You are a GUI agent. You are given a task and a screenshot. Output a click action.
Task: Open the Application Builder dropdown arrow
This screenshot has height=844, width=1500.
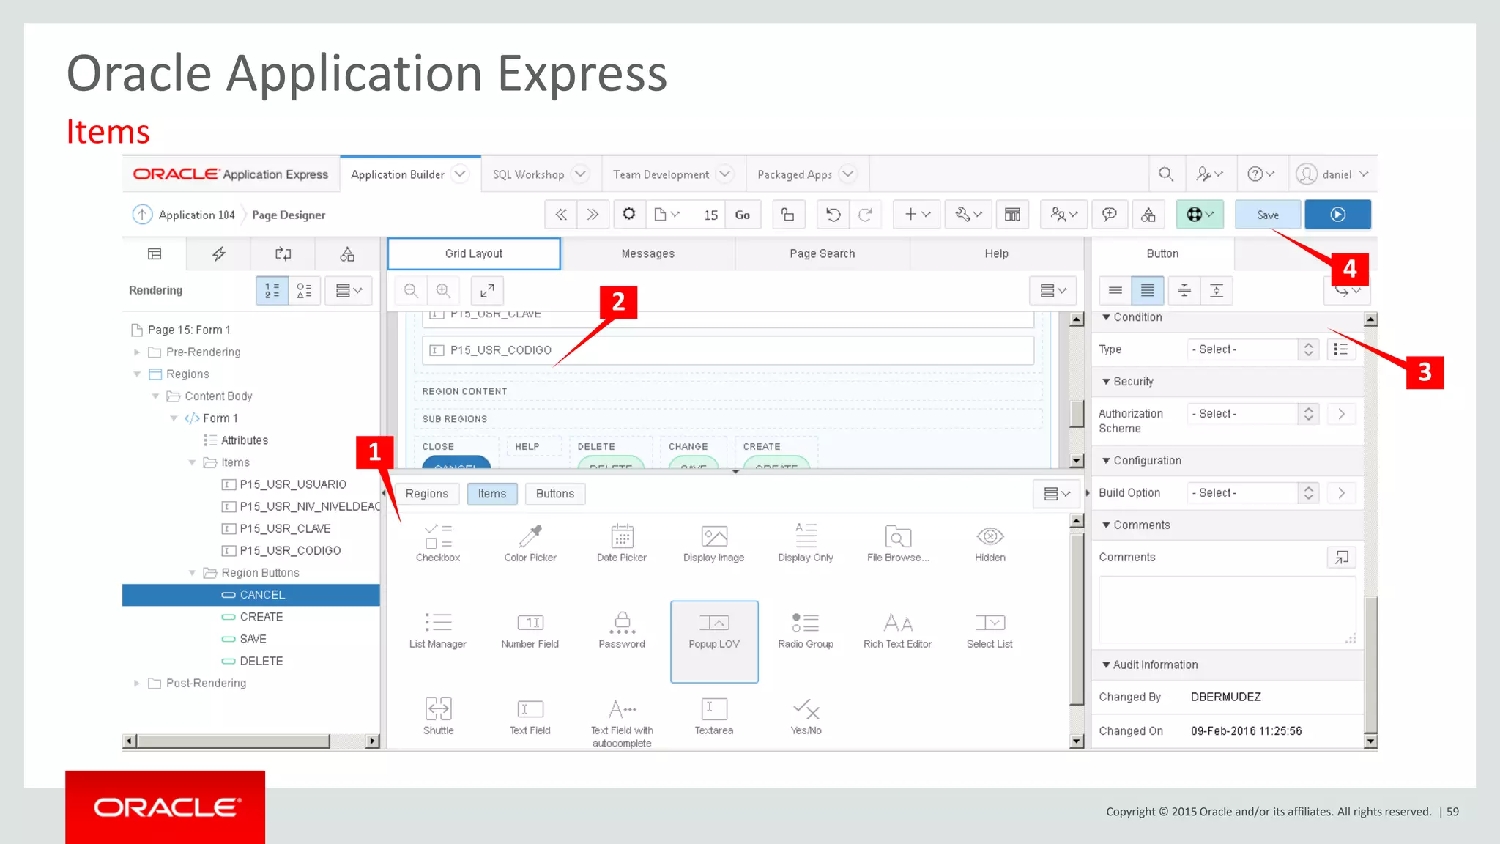pos(460,174)
